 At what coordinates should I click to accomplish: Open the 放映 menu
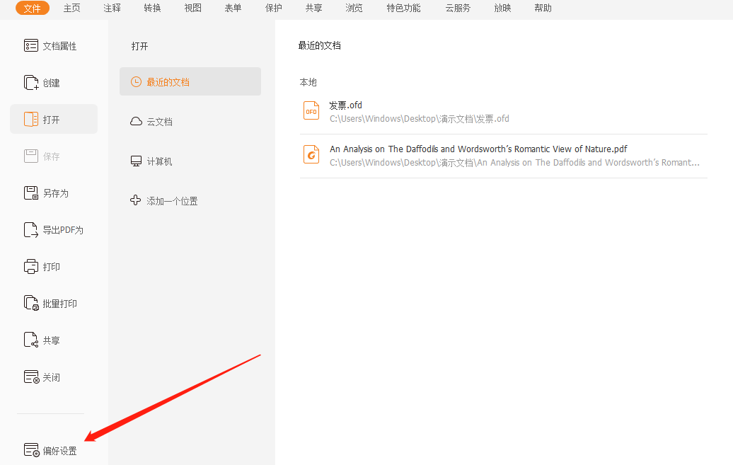(502, 8)
